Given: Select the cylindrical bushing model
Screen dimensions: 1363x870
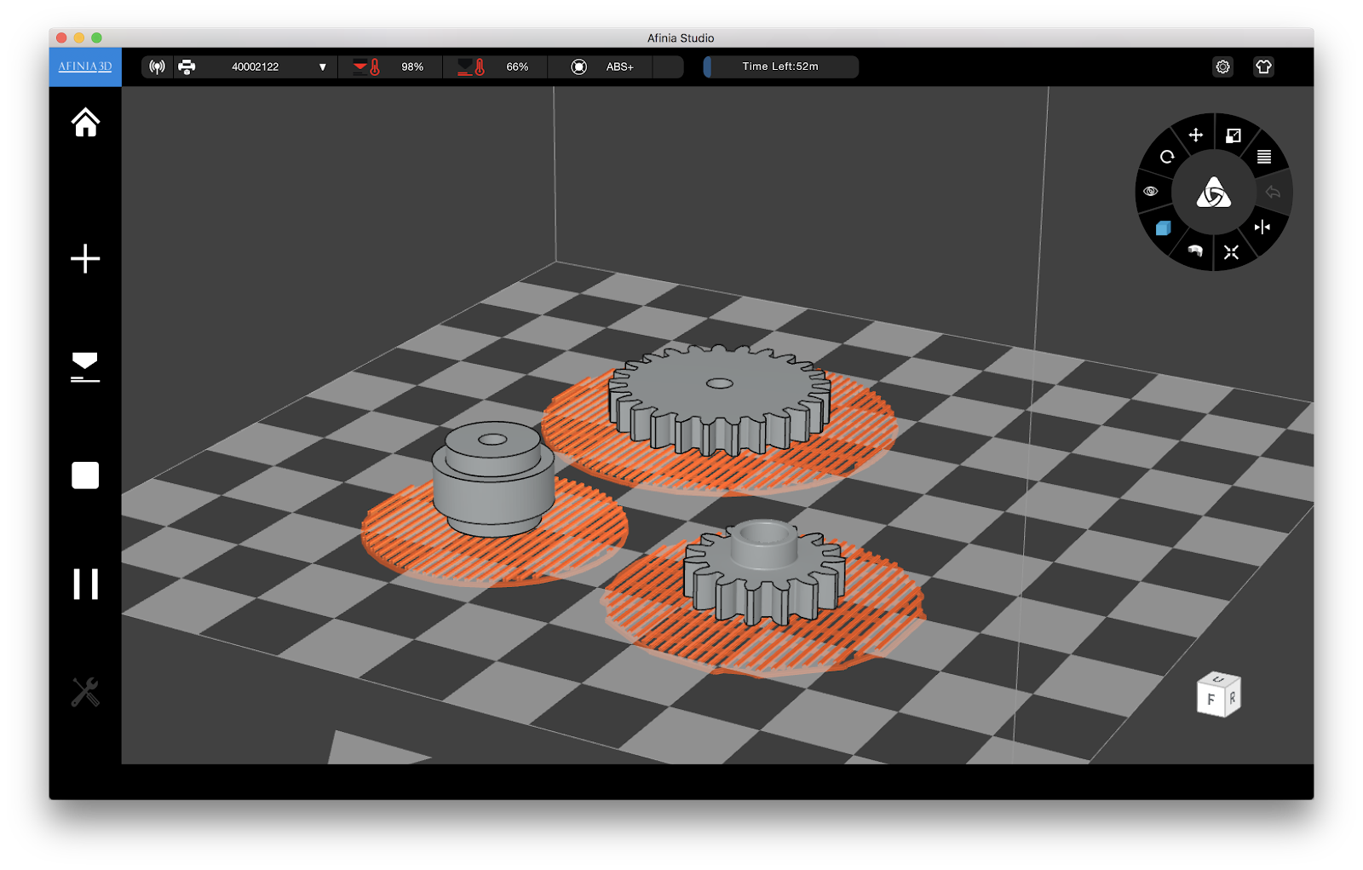Looking at the screenshot, I should tap(493, 478).
